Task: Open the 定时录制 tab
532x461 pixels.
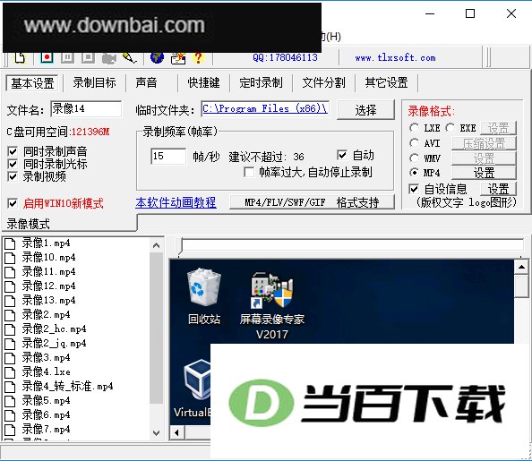Action: pyautogui.click(x=261, y=82)
